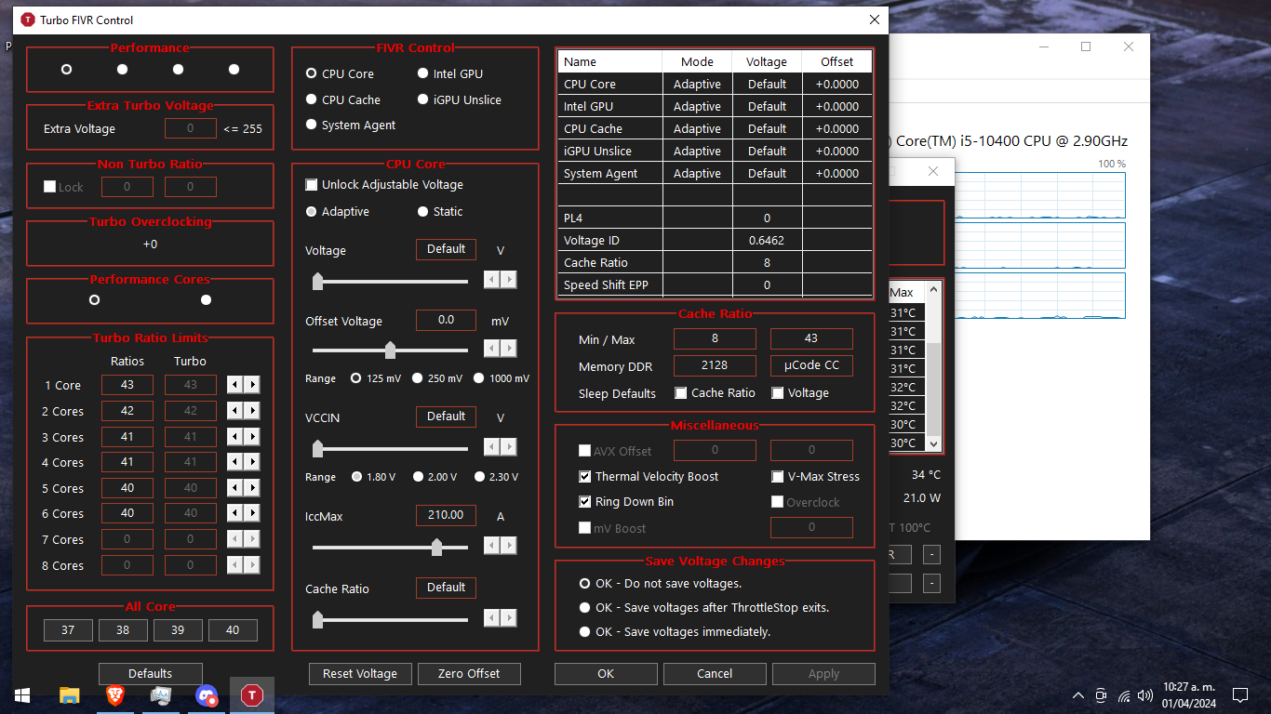Click the Cancel button

715,674
